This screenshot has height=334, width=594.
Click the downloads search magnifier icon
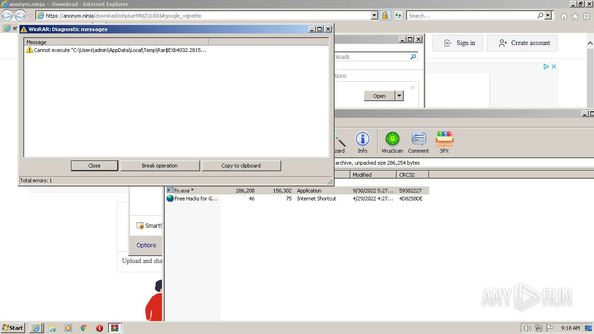click(x=413, y=57)
